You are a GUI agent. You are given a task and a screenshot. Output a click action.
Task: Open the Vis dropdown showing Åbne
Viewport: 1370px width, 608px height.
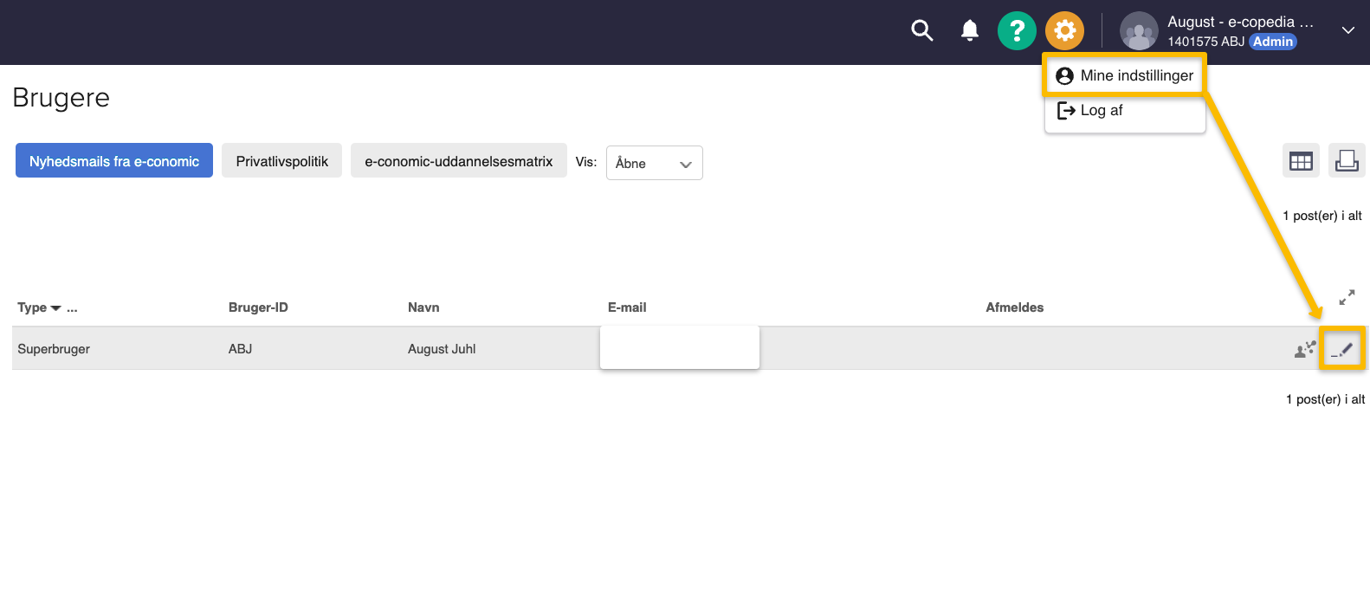[x=654, y=163]
